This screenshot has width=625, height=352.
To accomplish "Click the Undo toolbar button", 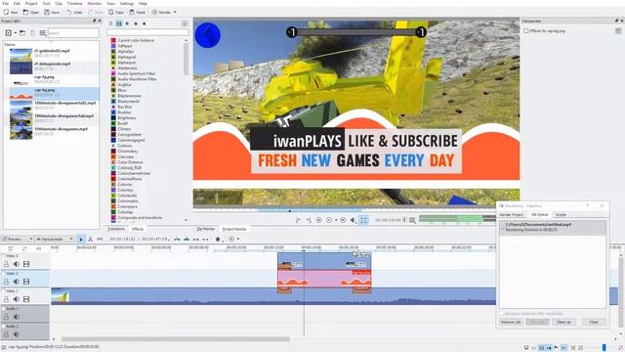I will tap(74, 13).
